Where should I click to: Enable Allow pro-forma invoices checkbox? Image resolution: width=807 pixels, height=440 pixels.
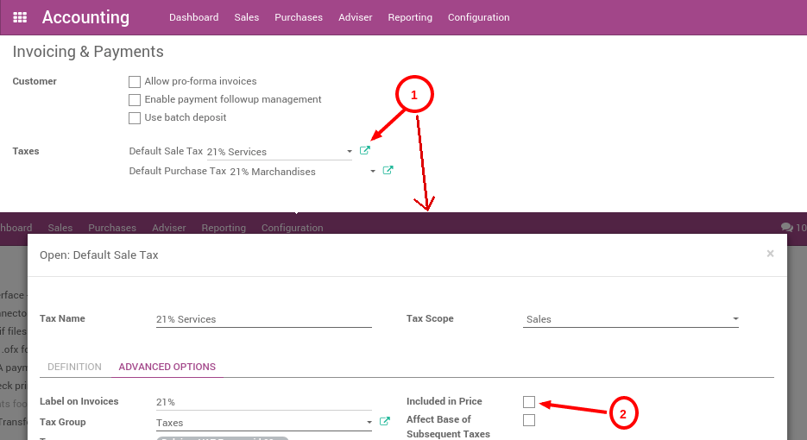click(x=135, y=82)
